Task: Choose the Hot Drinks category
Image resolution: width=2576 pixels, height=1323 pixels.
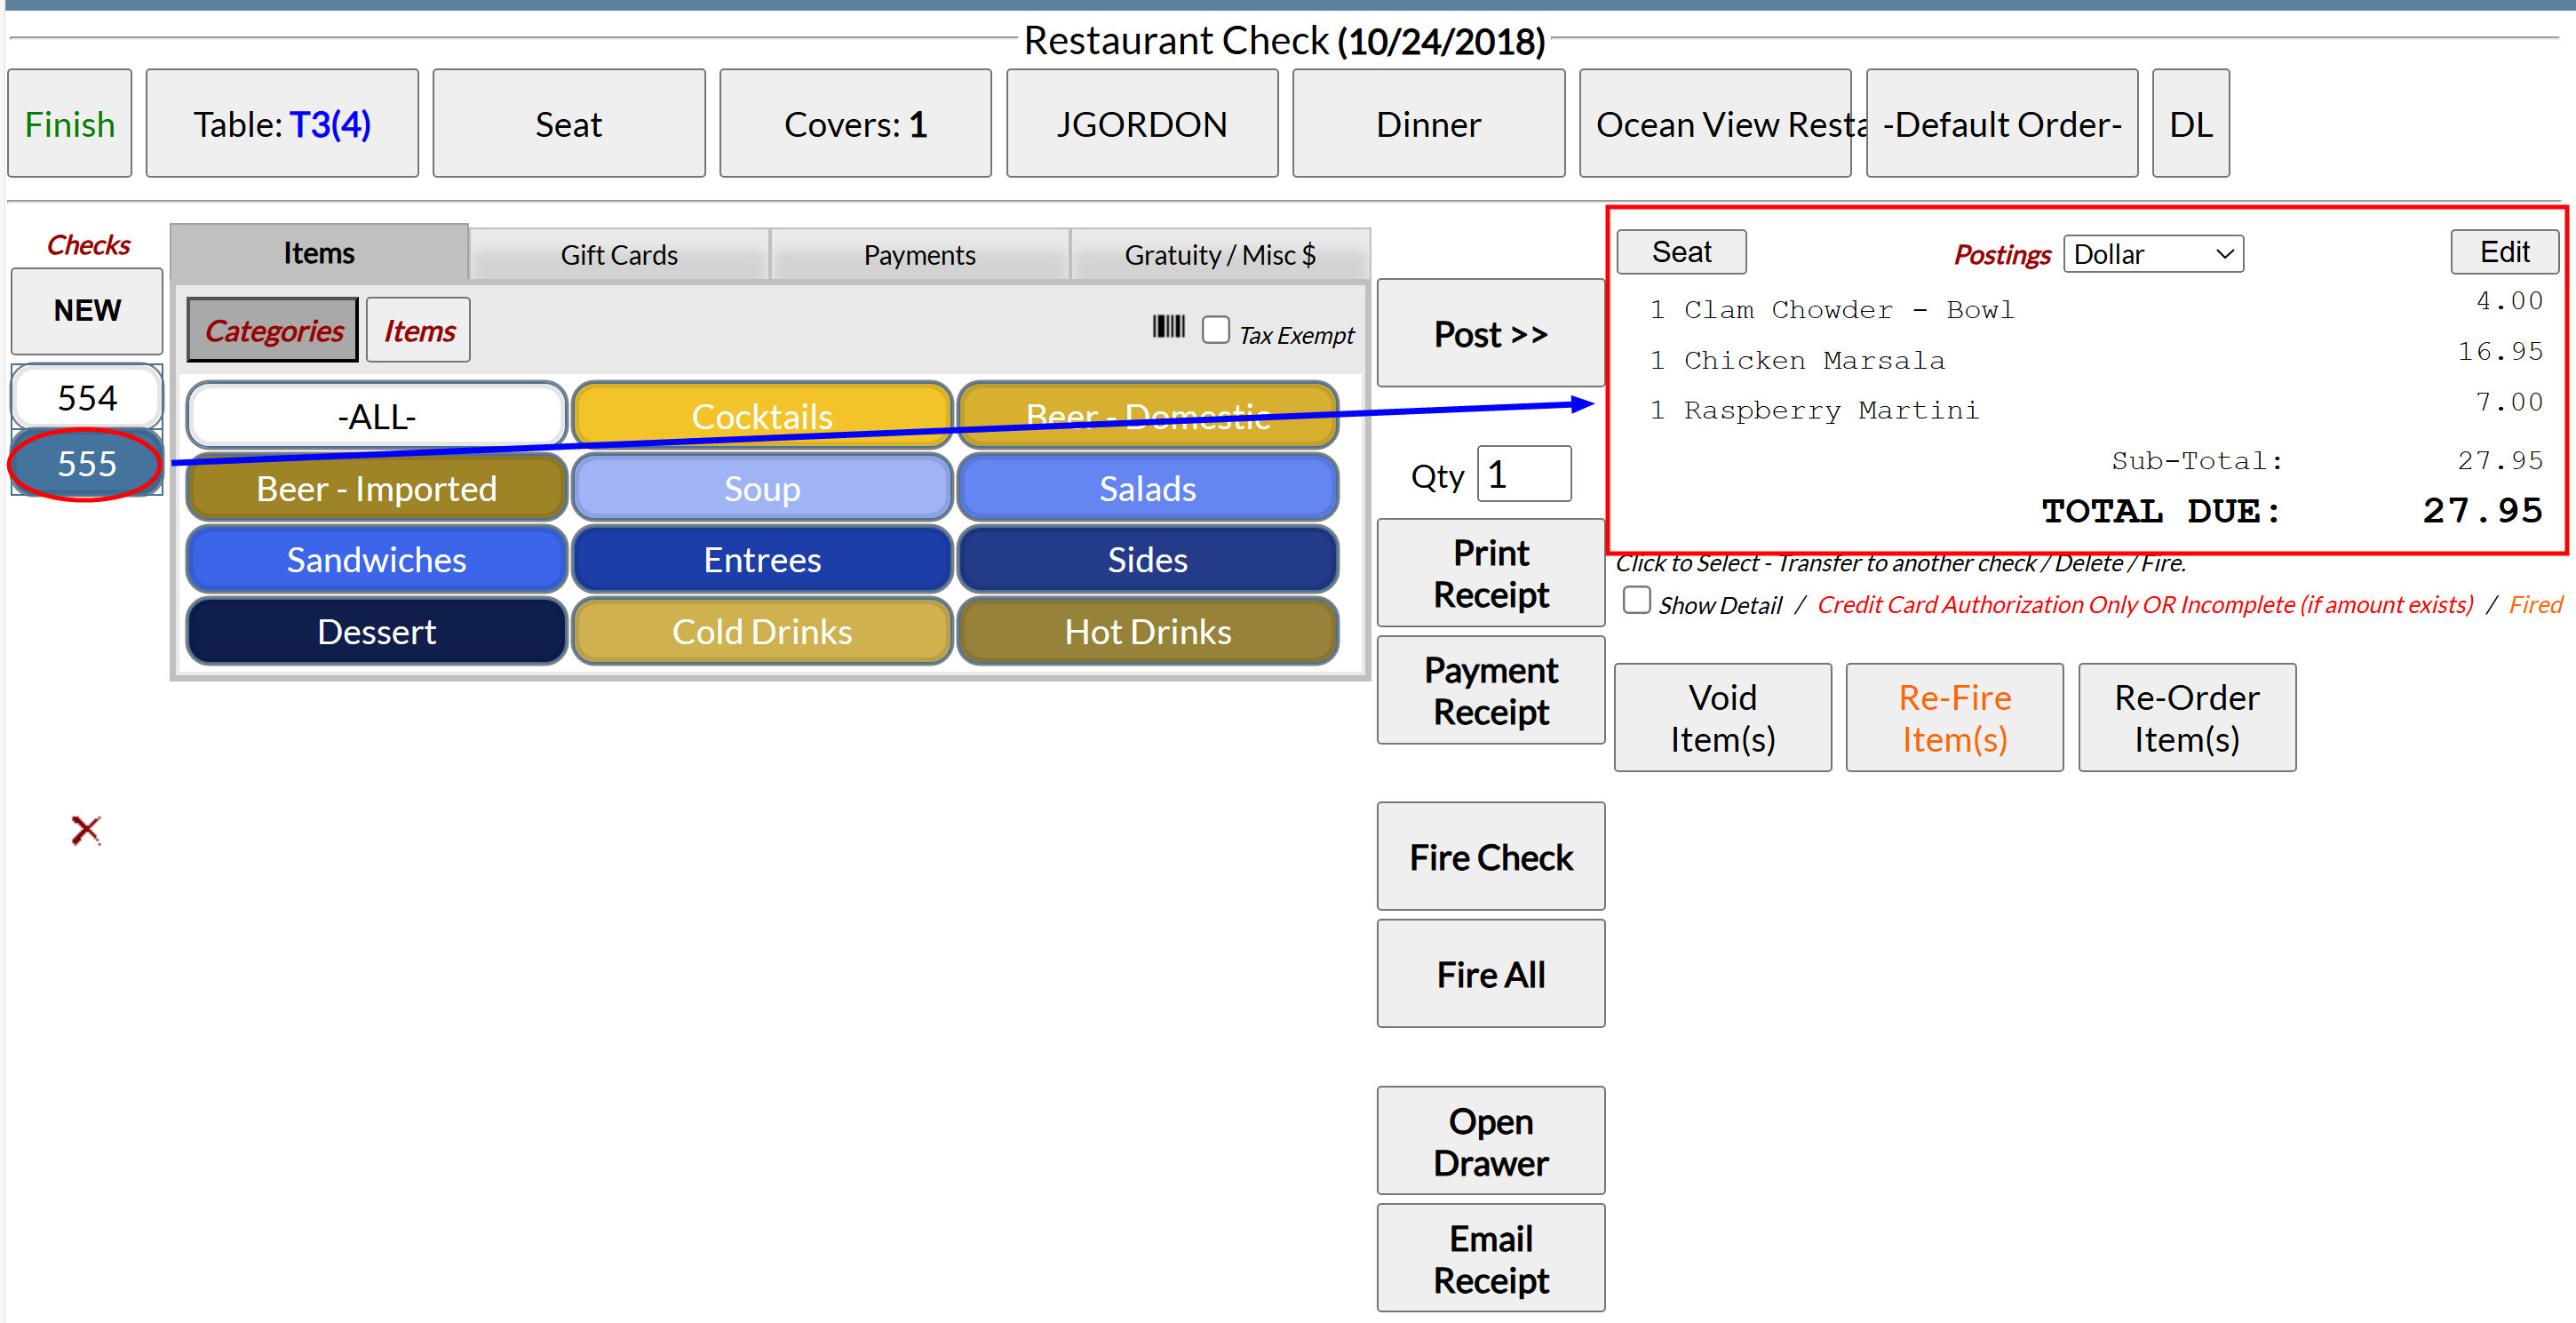Action: point(1148,631)
